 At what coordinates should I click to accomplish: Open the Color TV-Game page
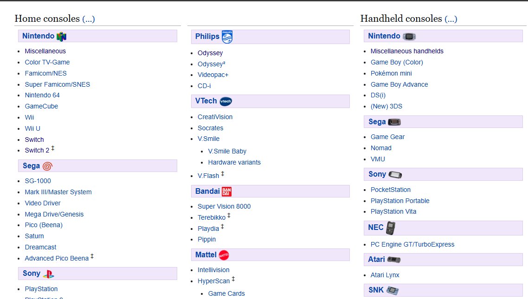[47, 62]
